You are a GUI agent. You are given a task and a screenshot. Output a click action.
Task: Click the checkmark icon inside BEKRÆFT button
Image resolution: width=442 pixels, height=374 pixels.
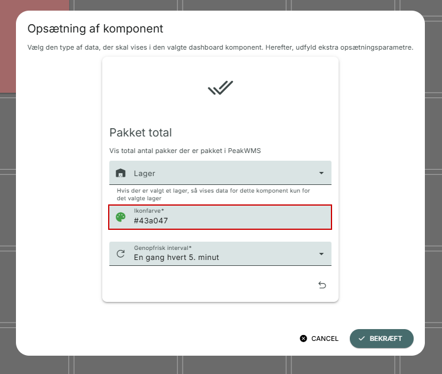pyautogui.click(x=362, y=339)
